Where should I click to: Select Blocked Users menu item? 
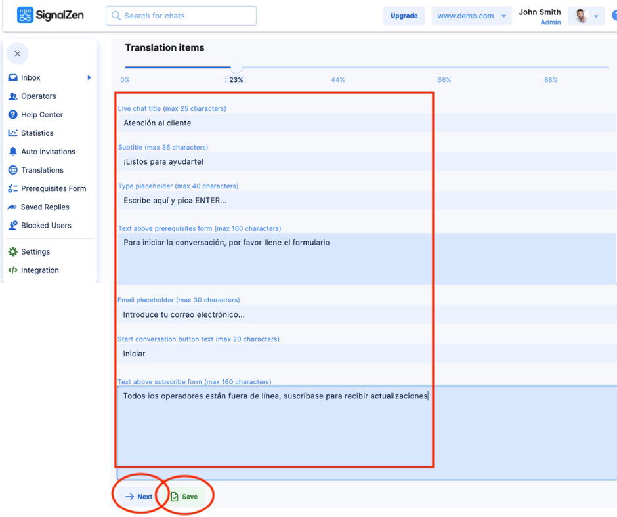coord(46,225)
